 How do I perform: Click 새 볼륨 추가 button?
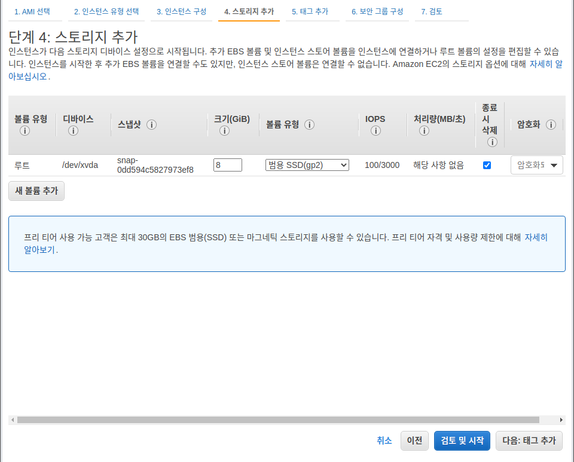click(x=36, y=191)
